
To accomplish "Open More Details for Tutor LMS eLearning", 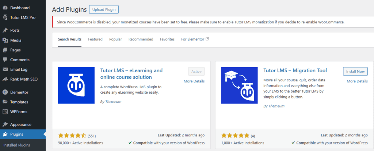I will click(x=194, y=81).
